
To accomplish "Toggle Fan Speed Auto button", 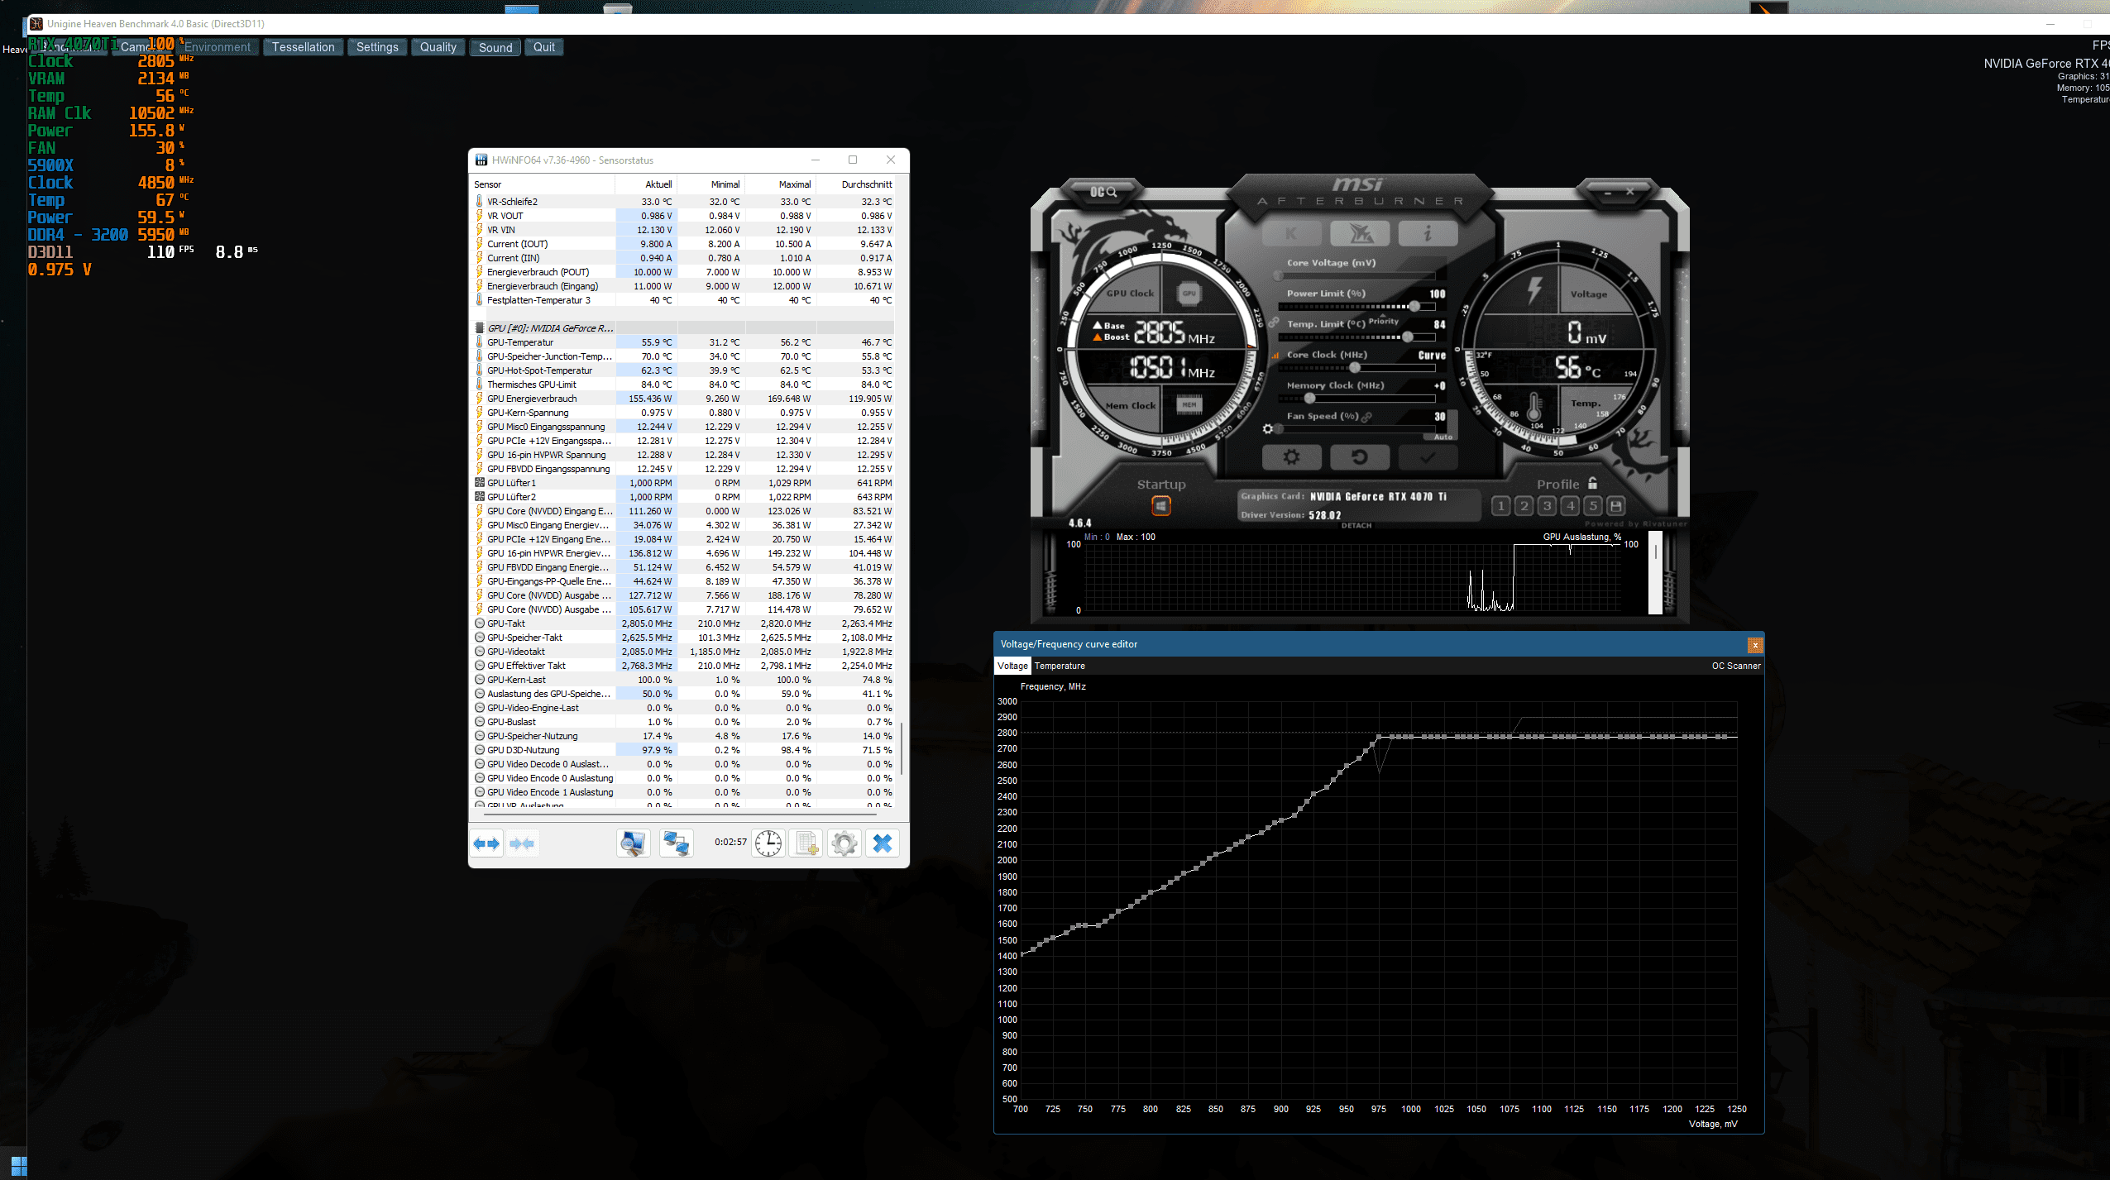I will tap(1443, 437).
